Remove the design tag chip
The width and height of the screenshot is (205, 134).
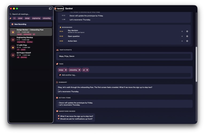pyautogui.click(x=66, y=70)
